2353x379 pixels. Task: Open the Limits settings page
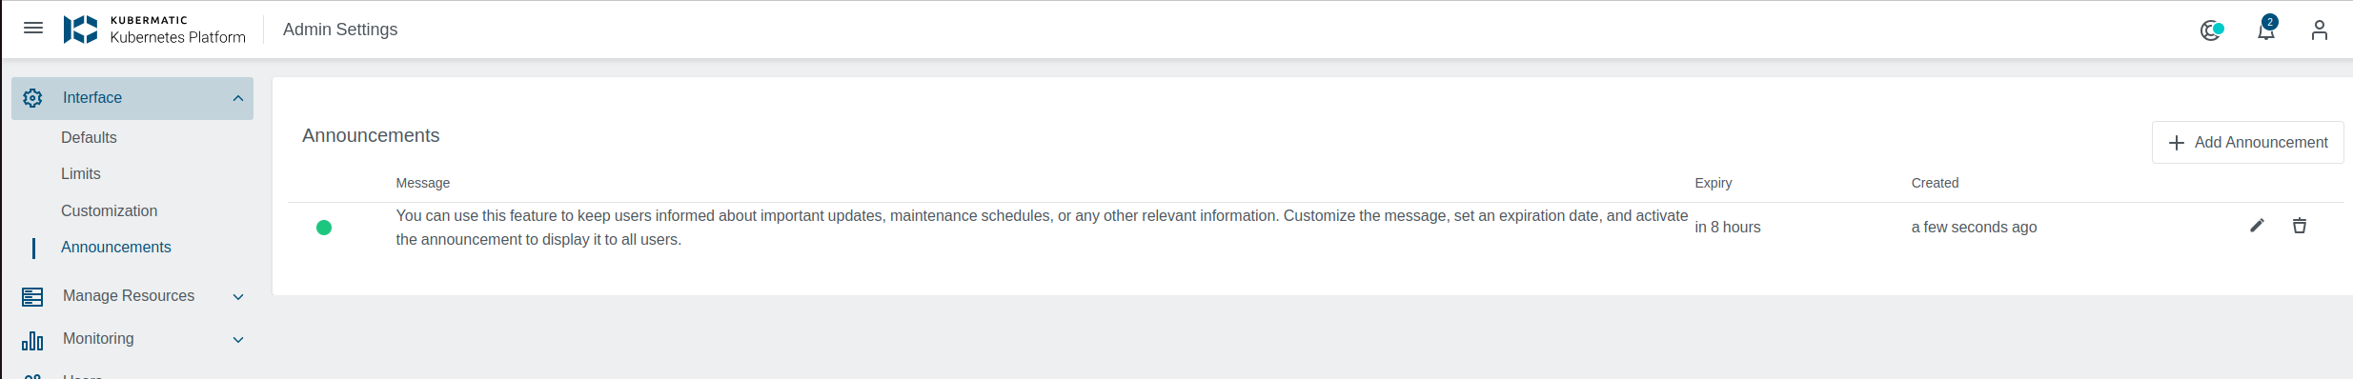[x=81, y=173]
